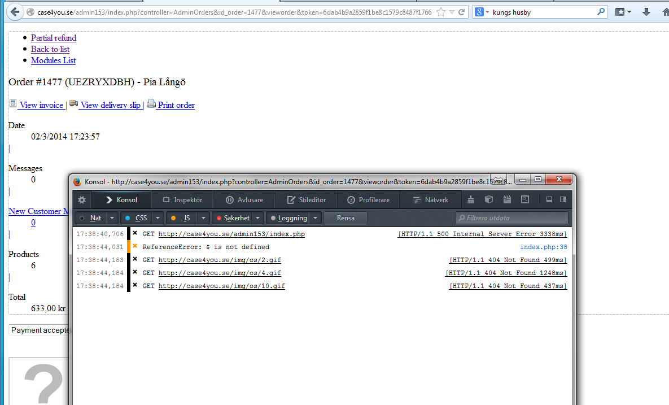Open the 404 Not Found 1248ms status

pyautogui.click(x=506, y=273)
